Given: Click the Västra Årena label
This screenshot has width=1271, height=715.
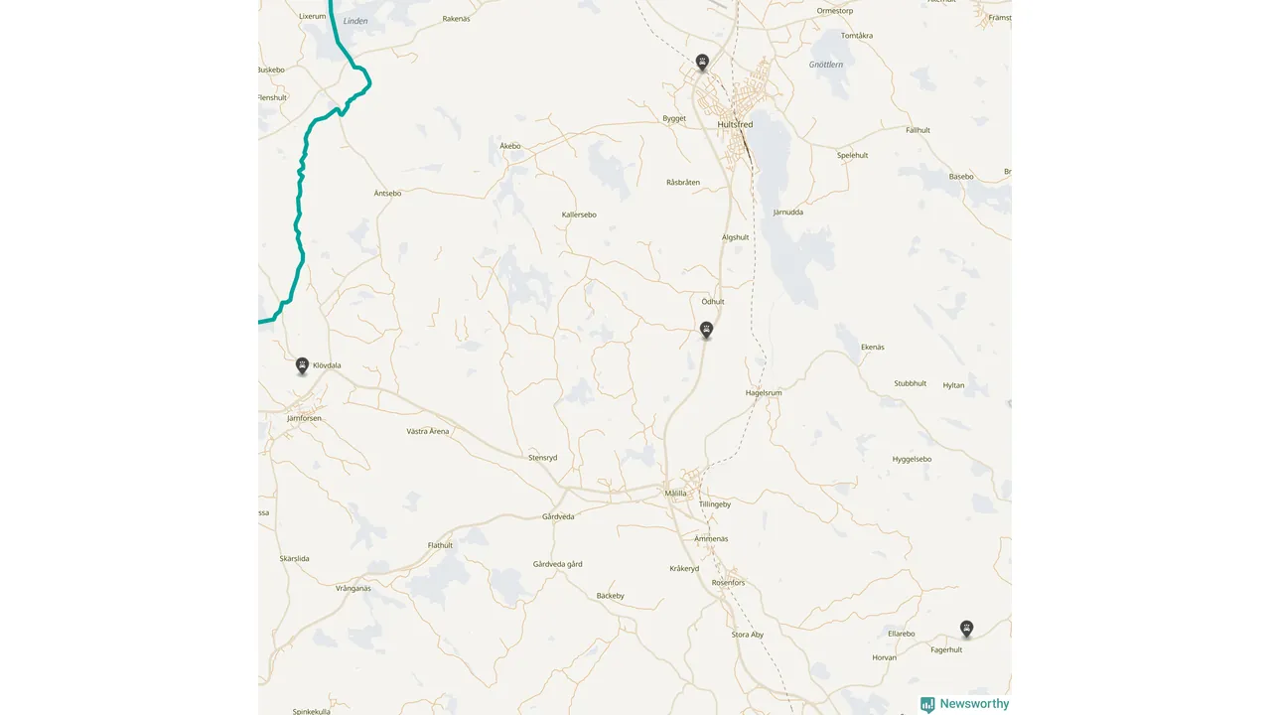Looking at the screenshot, I should pyautogui.click(x=428, y=431).
